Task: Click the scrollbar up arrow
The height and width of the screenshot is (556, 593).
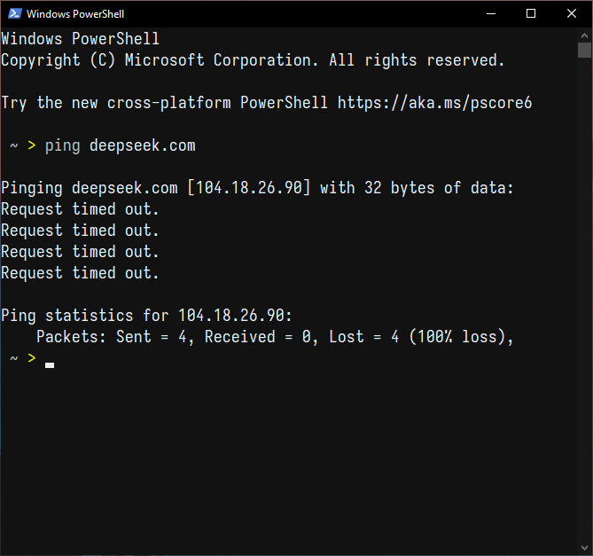Action: tap(584, 35)
